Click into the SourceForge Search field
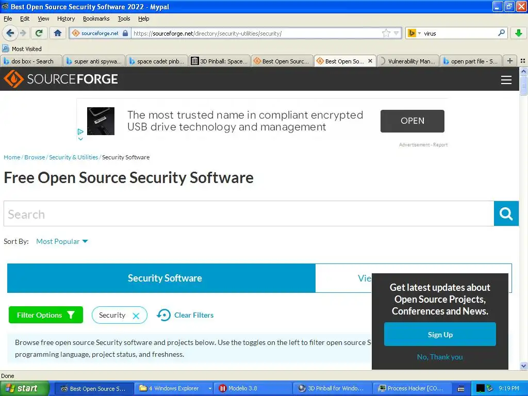The height and width of the screenshot is (396, 528). (249, 214)
